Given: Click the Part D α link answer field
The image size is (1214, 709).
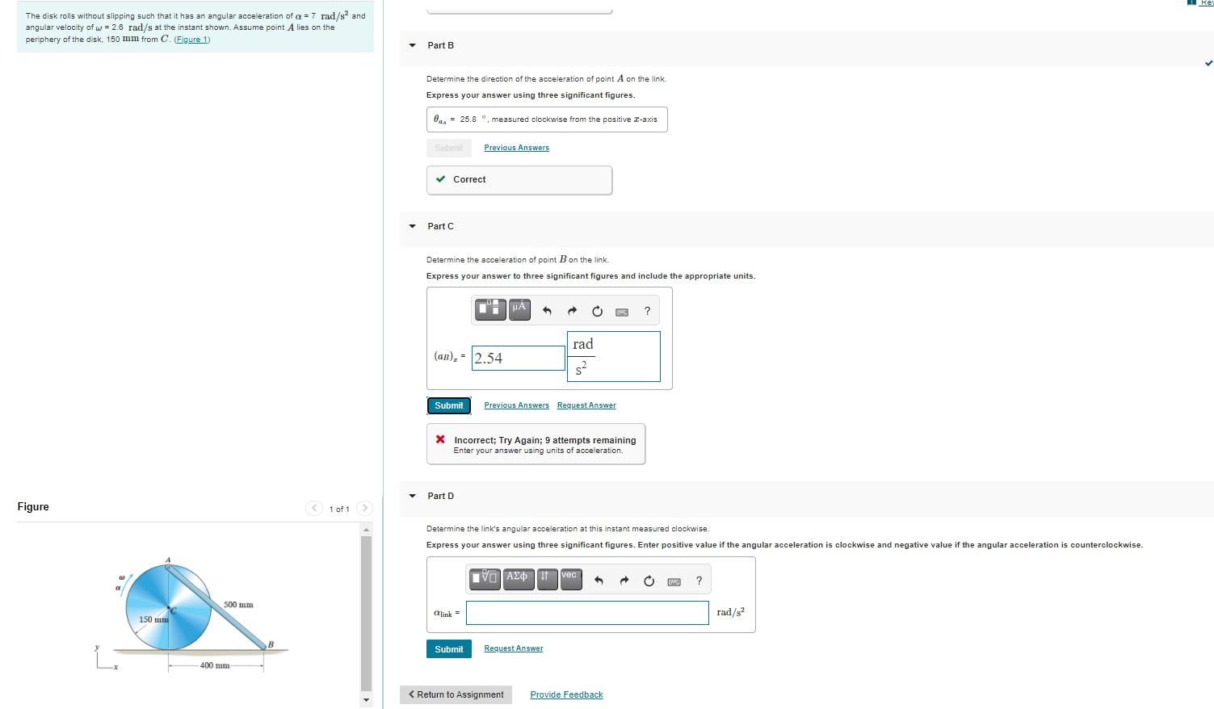Looking at the screenshot, I should click(x=587, y=613).
